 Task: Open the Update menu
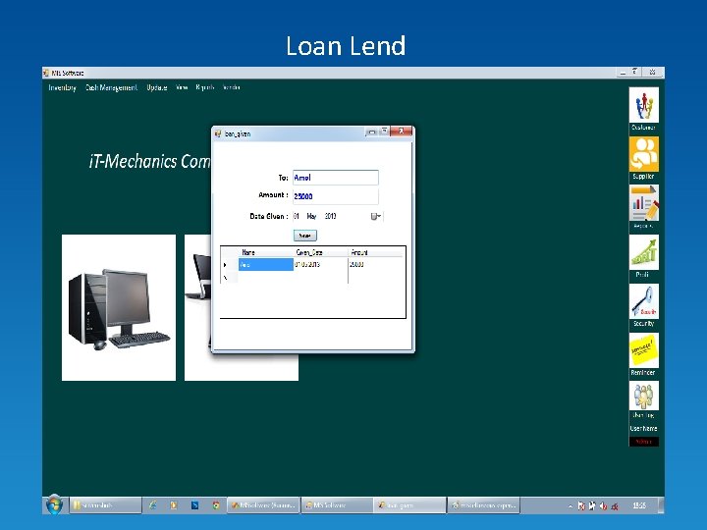(x=157, y=87)
